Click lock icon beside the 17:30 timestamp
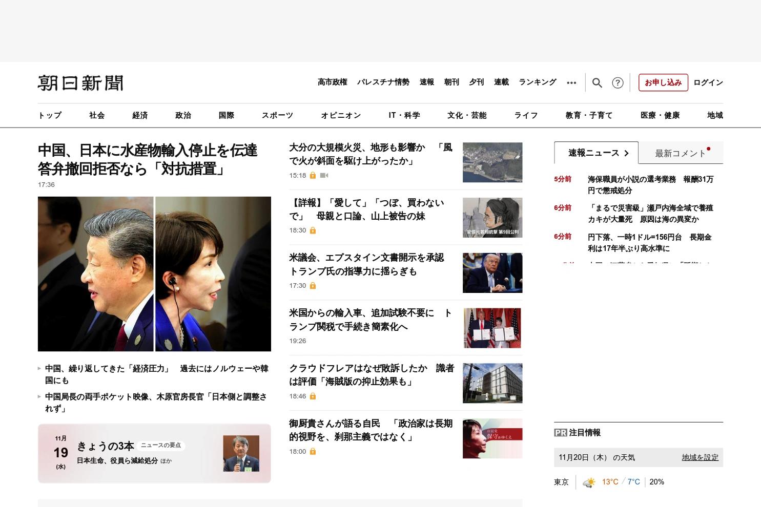The height and width of the screenshot is (507, 761). [x=313, y=286]
